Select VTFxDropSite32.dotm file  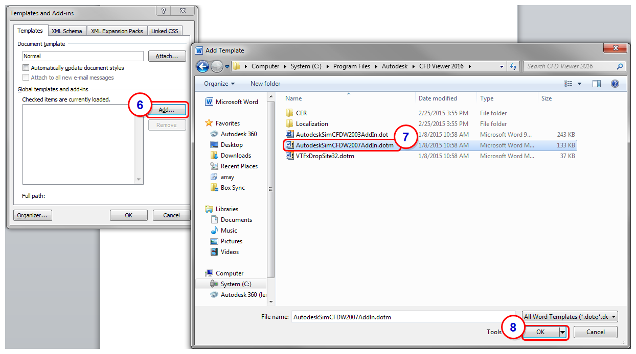pyautogui.click(x=320, y=156)
